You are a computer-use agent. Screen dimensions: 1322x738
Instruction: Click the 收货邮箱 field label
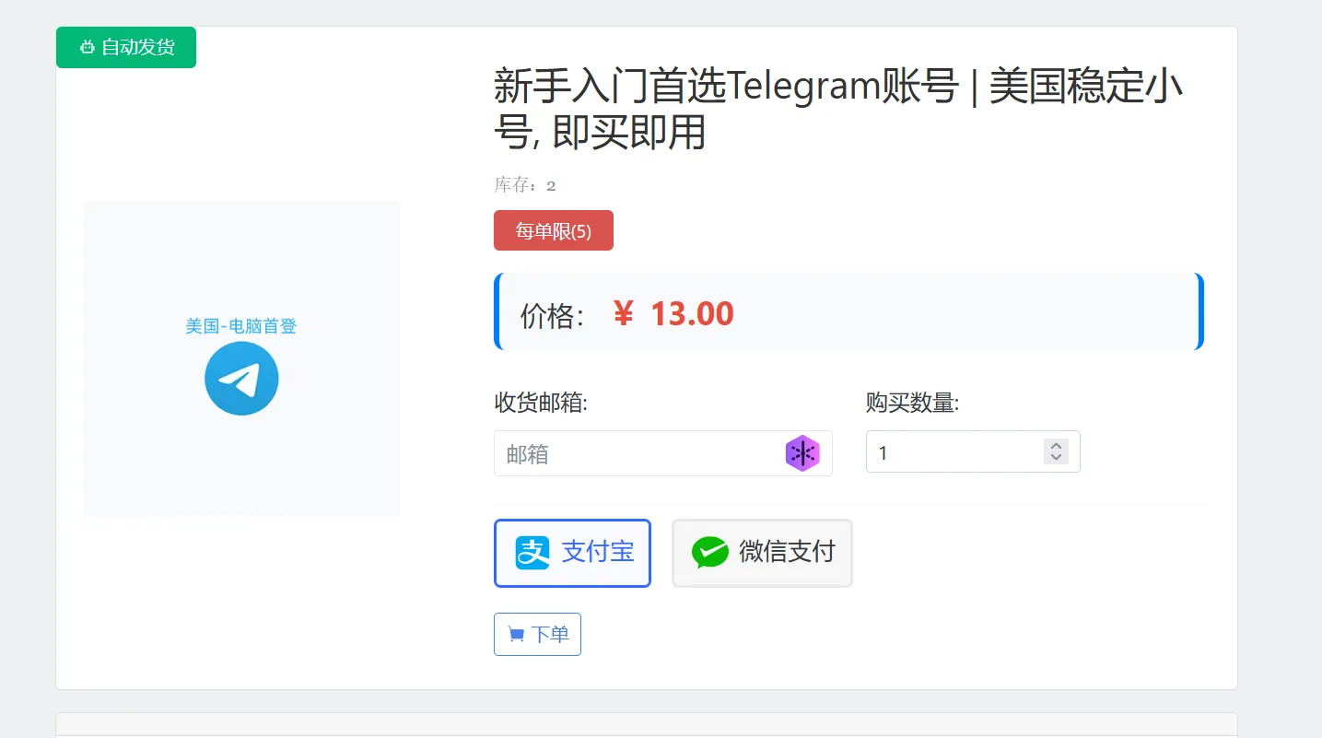[x=541, y=403]
